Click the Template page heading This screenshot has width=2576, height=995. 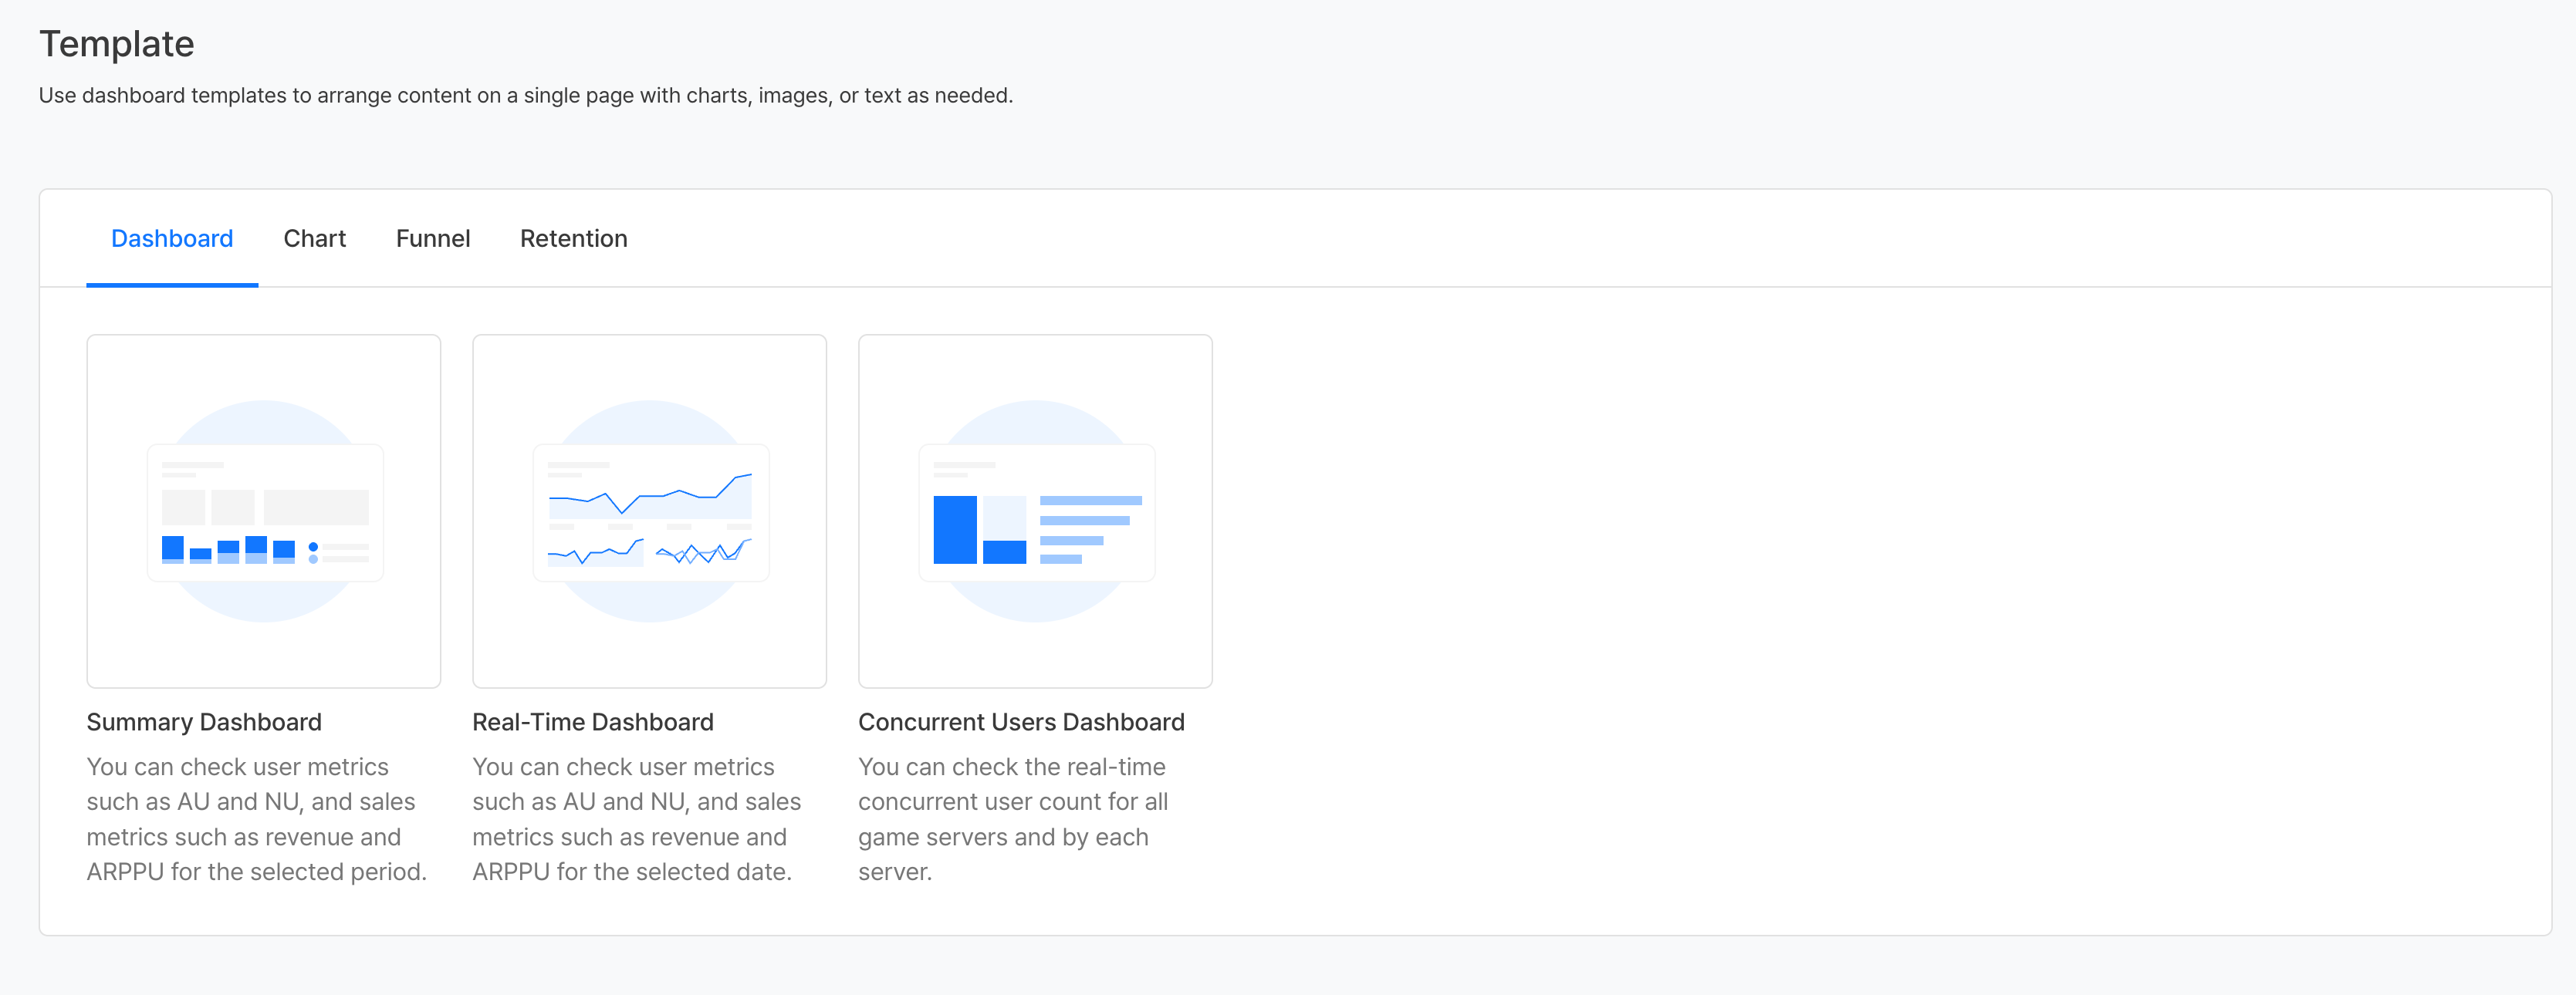(116, 44)
